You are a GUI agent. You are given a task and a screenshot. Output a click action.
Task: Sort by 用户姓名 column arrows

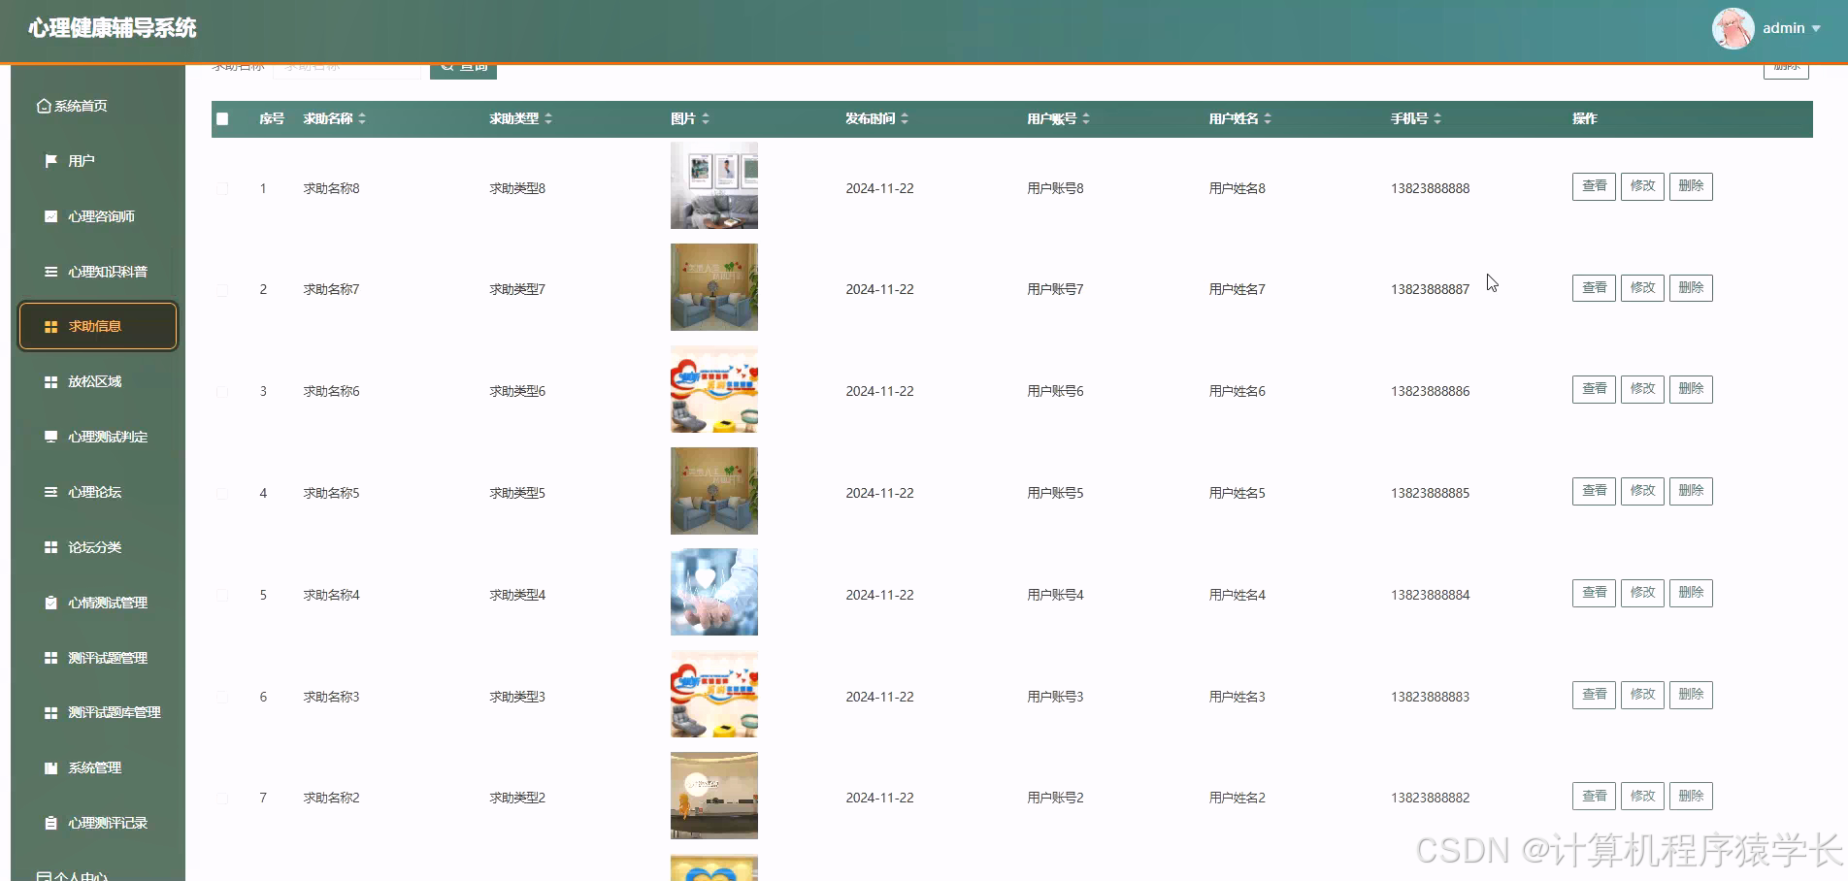1268,118
